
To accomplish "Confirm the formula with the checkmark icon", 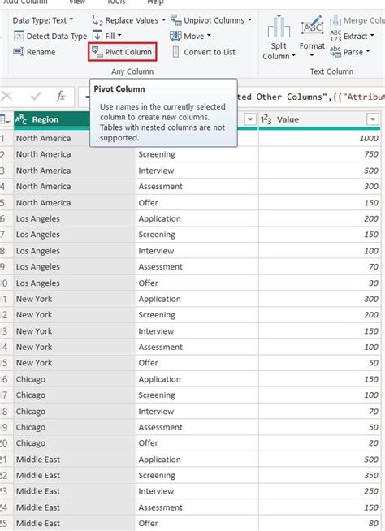I will [x=36, y=97].
